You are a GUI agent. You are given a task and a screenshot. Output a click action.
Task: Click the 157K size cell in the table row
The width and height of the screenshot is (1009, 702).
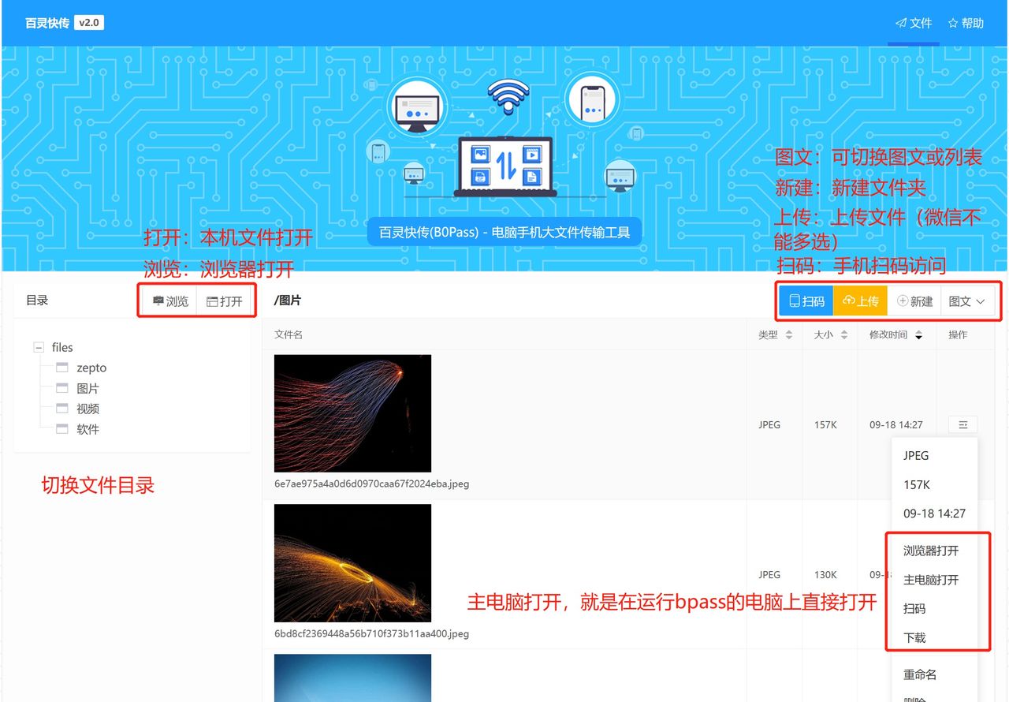[825, 425]
